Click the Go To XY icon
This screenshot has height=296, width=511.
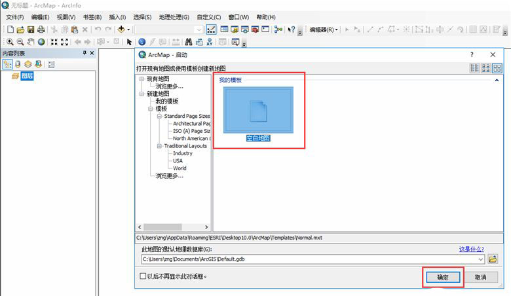pos(210,42)
